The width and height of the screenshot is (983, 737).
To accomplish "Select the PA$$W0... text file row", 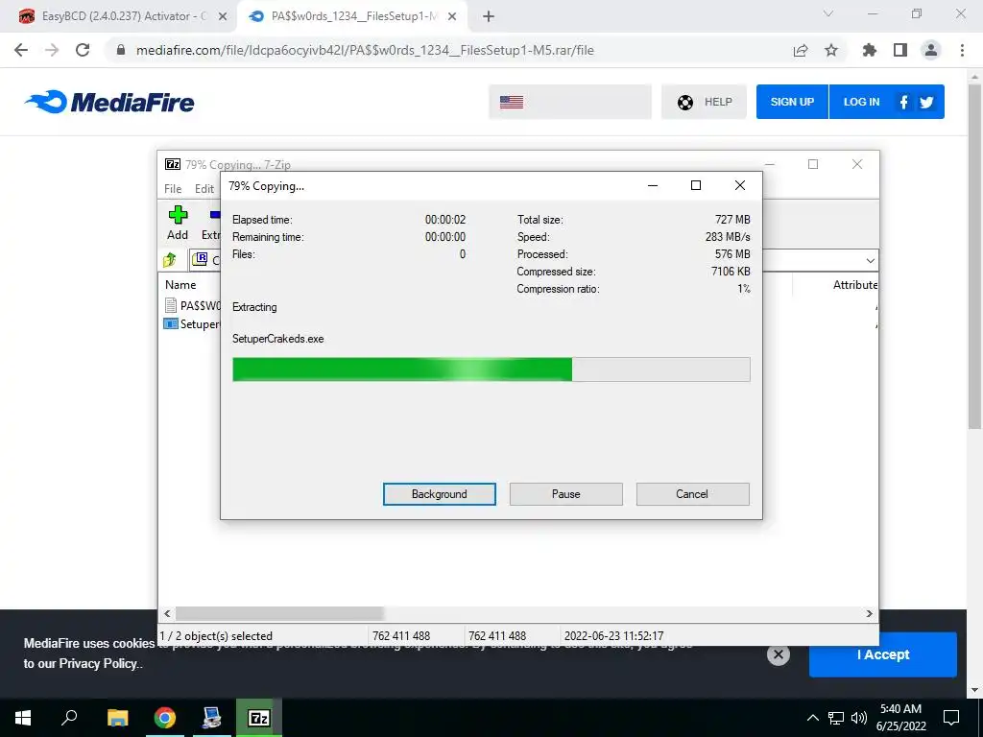I will [x=192, y=305].
